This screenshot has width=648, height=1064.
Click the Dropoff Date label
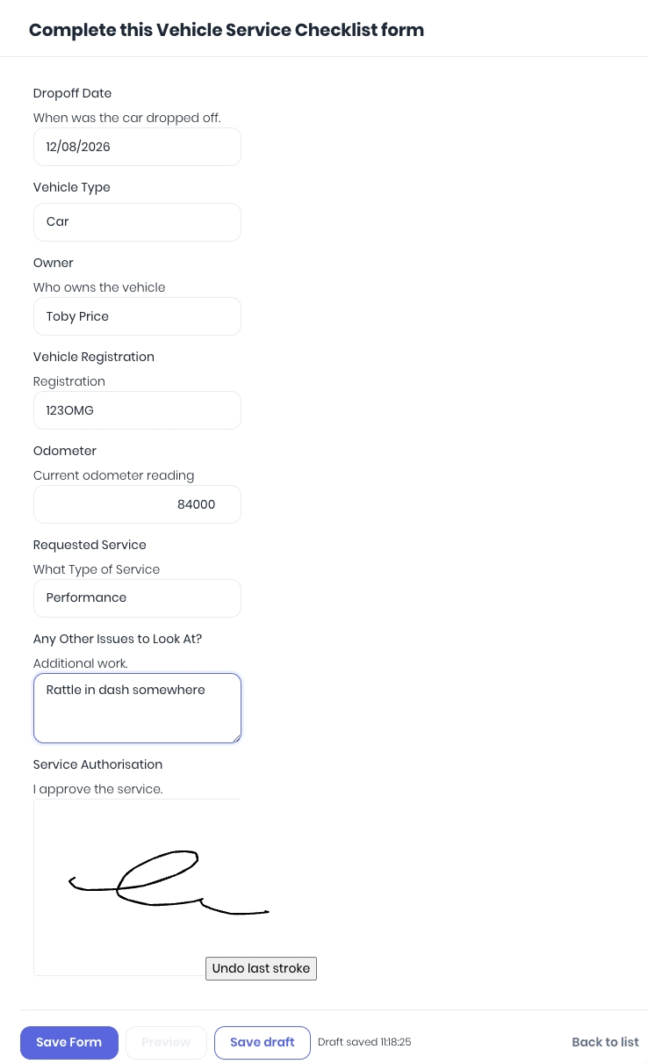[72, 93]
